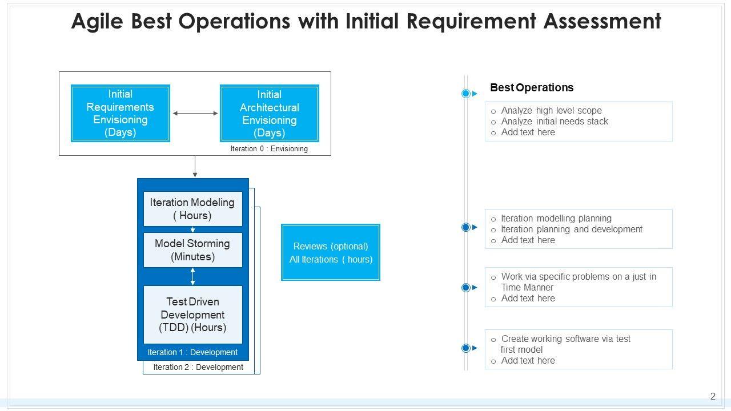
Task: Click the slide page number 2
Action: click(x=713, y=396)
